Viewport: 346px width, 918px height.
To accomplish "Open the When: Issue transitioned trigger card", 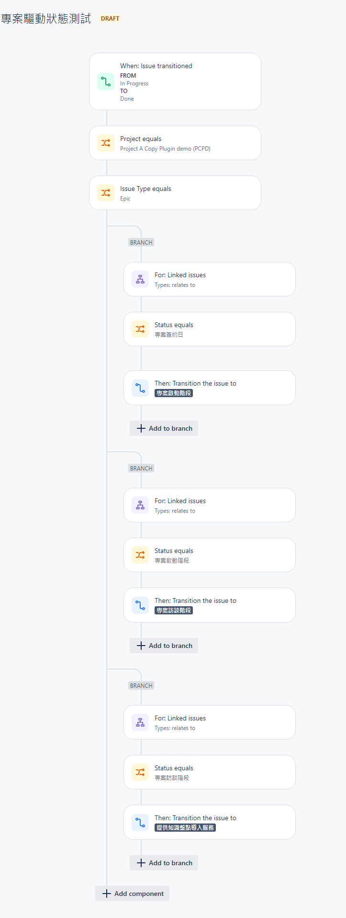I will point(175,82).
